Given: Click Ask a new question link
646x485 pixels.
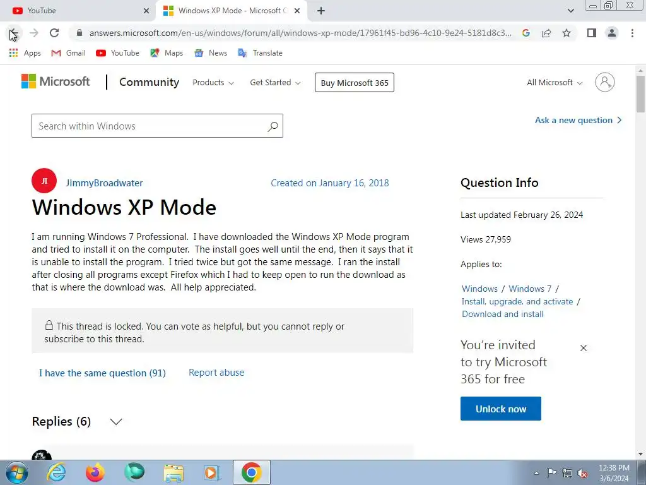Looking at the screenshot, I should click(x=578, y=120).
